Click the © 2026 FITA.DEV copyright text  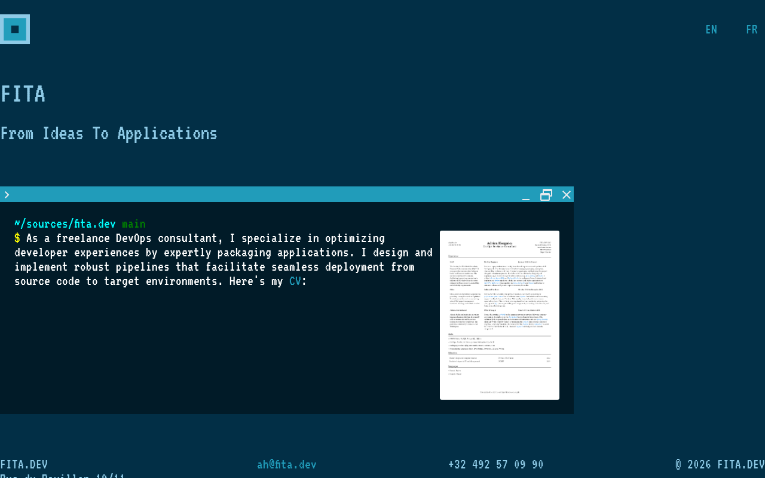[x=720, y=464]
